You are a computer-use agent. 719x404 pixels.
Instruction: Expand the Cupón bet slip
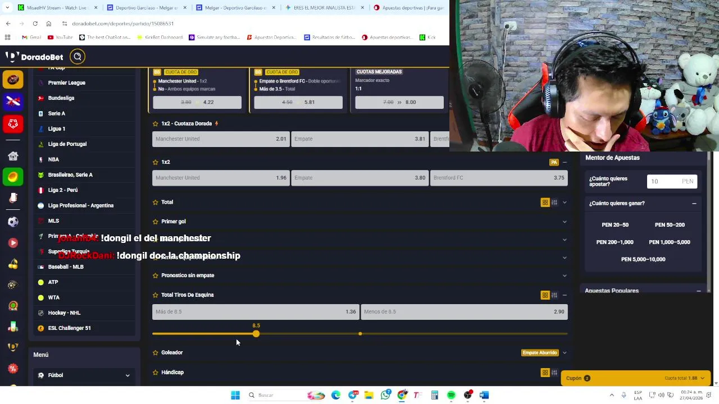coord(636,378)
